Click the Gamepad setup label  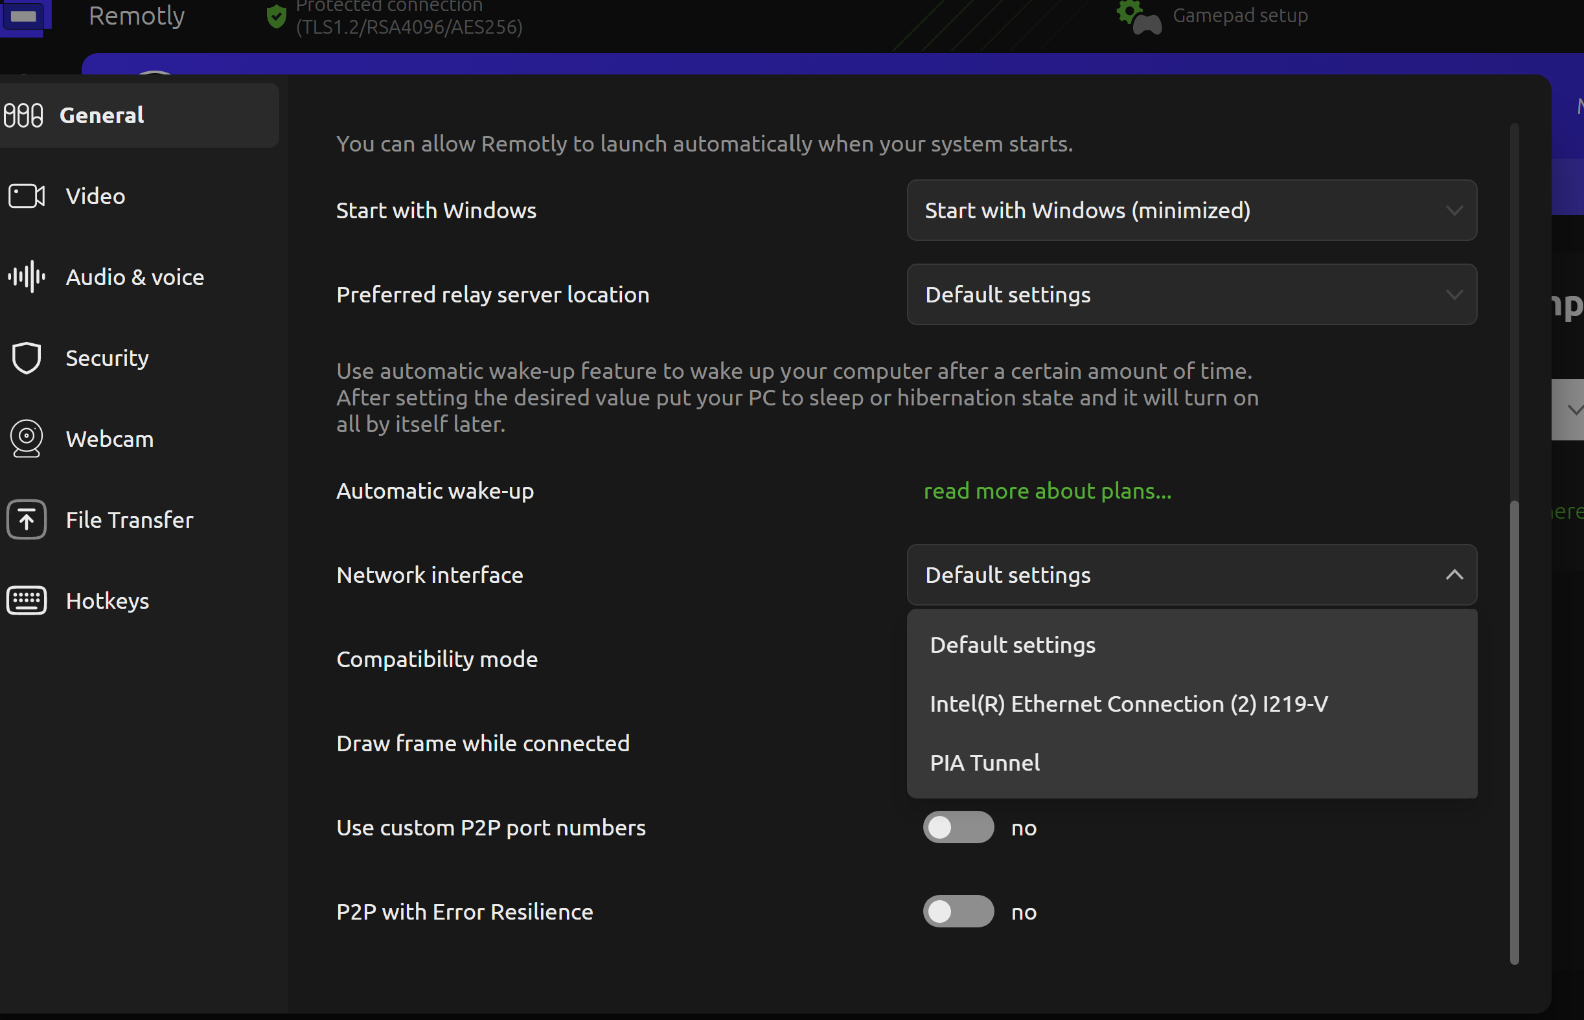point(1240,16)
